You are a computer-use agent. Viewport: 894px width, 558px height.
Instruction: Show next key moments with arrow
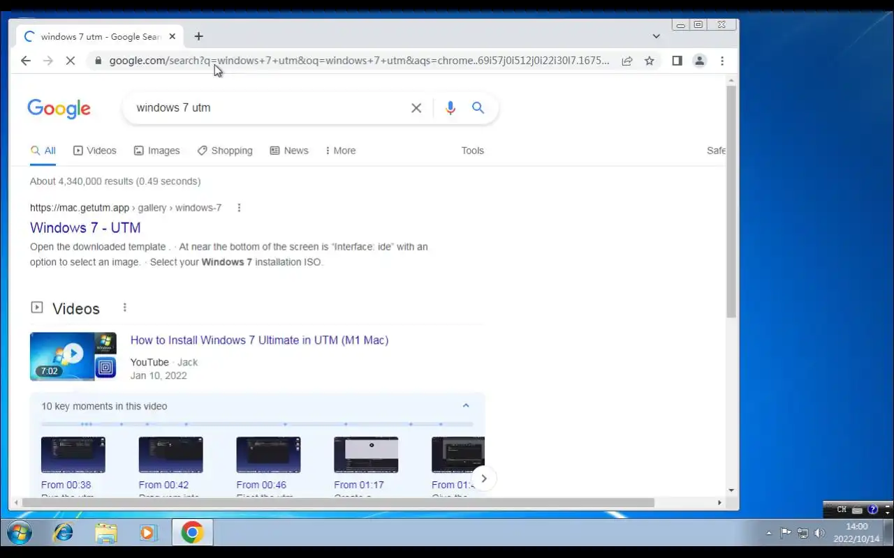pyautogui.click(x=484, y=478)
